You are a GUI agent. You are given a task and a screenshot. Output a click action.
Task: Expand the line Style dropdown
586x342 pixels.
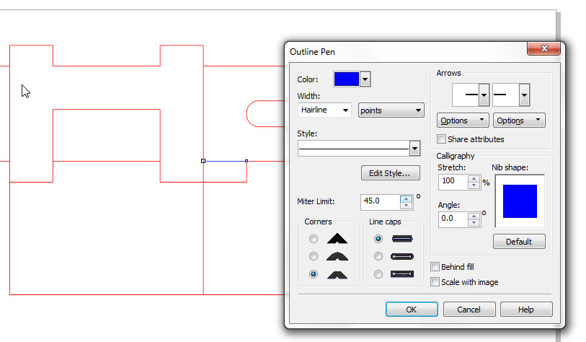(x=414, y=149)
